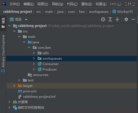Expand the utils package

coord(34,53)
